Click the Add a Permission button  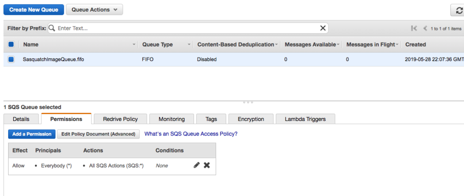click(32, 134)
